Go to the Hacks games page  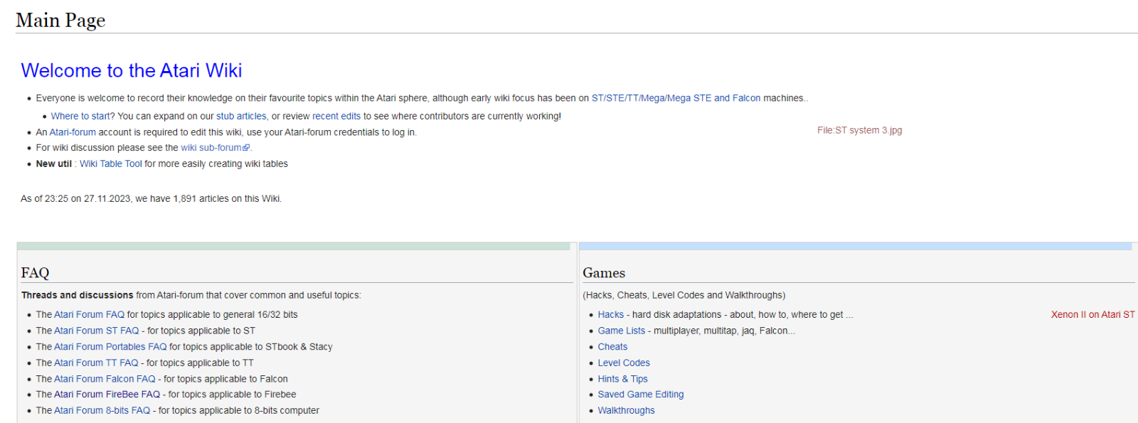click(610, 314)
